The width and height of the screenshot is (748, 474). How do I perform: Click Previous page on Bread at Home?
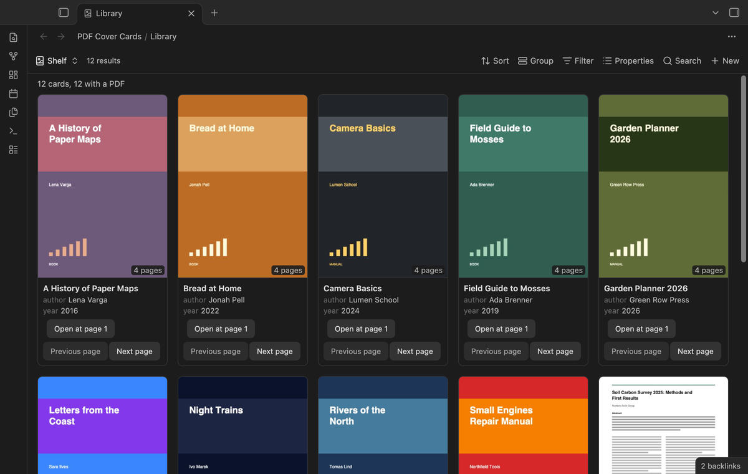pos(216,351)
